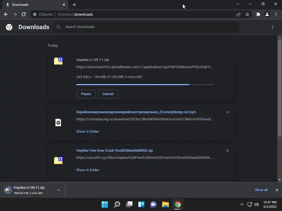Click the Chrome site info chip in address bar
Viewport: 282px width, 211px height.
pyautogui.click(x=43, y=14)
